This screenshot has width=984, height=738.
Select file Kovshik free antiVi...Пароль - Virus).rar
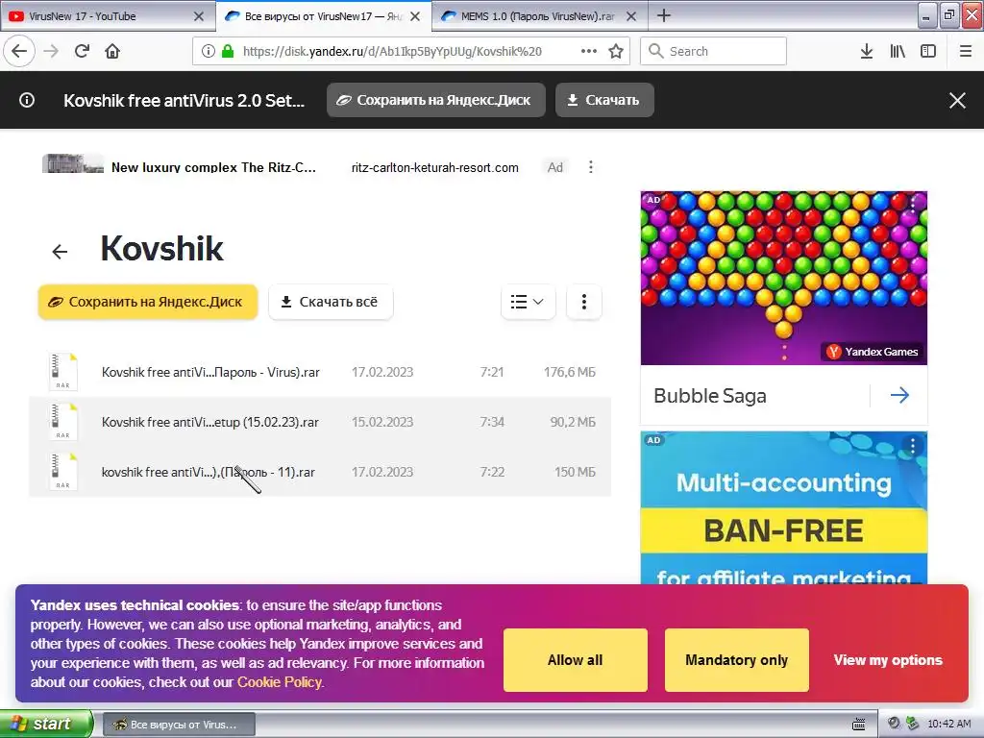tap(210, 372)
